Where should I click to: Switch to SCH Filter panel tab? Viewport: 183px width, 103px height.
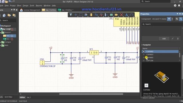[8, 97]
